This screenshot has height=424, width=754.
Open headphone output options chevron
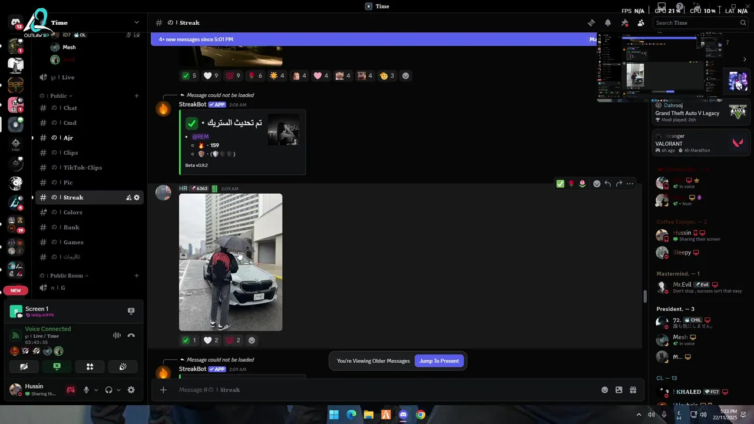point(118,390)
